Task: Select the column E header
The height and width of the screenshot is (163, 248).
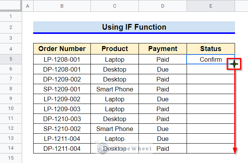Action: coord(211,6)
